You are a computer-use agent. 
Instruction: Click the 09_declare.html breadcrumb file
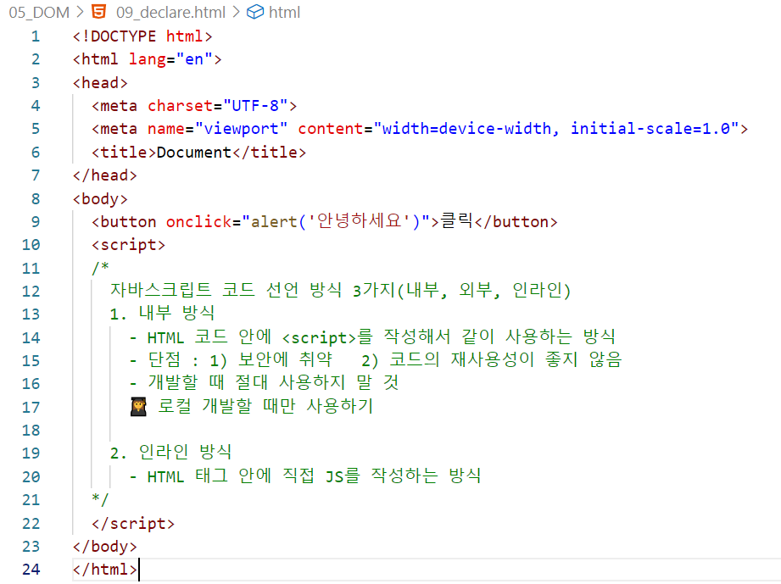click(170, 12)
